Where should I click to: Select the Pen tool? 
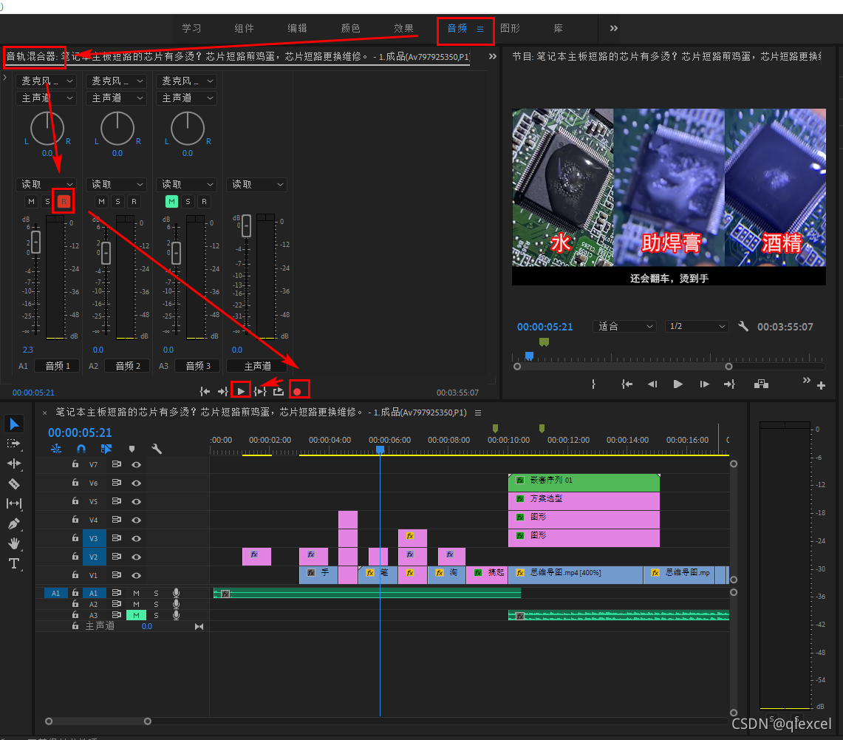[14, 523]
